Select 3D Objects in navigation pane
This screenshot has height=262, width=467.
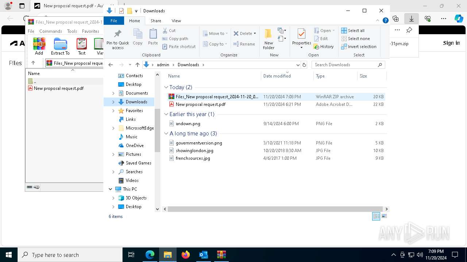coord(136,198)
